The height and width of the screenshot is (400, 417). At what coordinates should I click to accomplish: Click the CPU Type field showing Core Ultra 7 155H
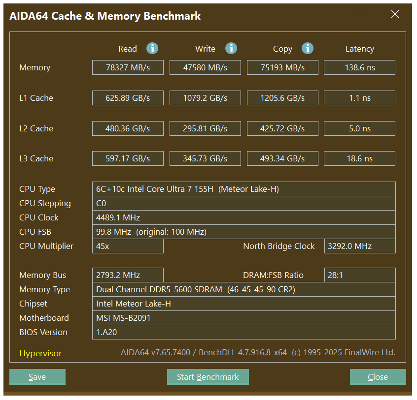[x=244, y=189]
